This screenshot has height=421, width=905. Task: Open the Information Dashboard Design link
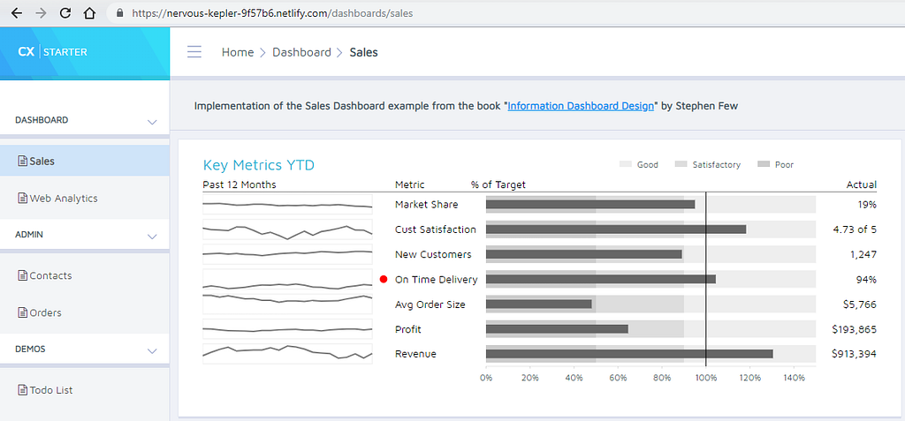click(x=581, y=106)
